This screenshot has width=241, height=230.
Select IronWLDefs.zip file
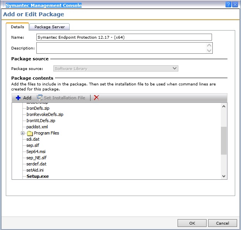[41, 121]
